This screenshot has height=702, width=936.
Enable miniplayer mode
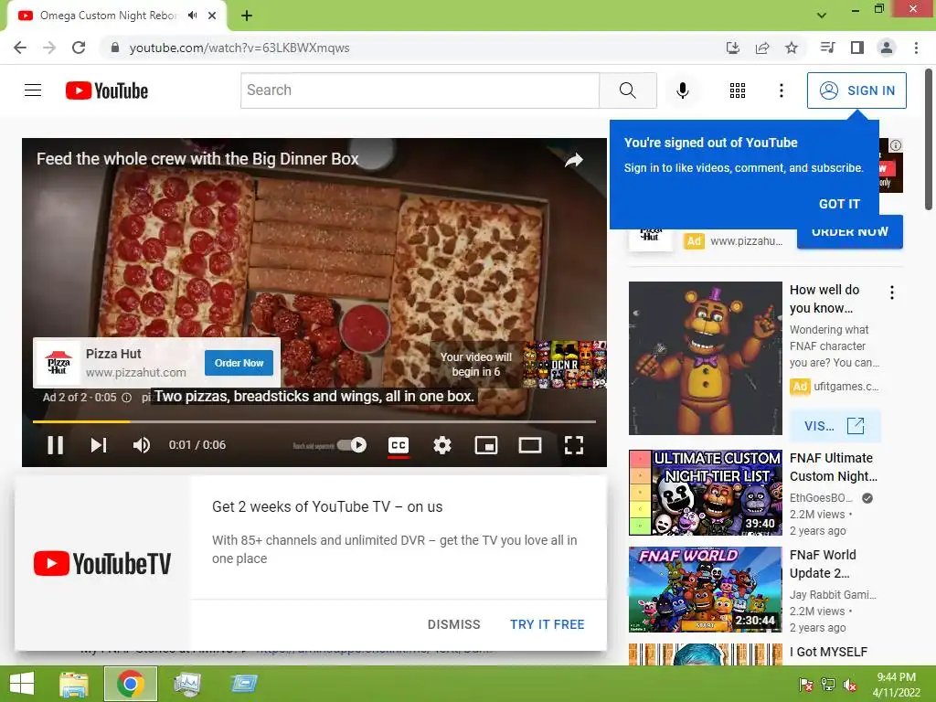pos(486,445)
